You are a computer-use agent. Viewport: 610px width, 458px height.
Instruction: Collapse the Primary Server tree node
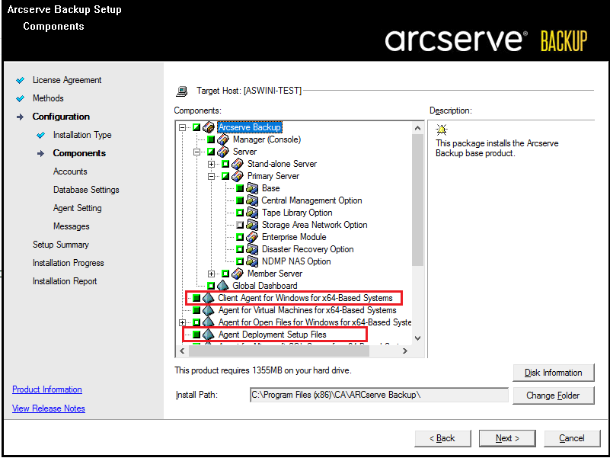pos(211,176)
